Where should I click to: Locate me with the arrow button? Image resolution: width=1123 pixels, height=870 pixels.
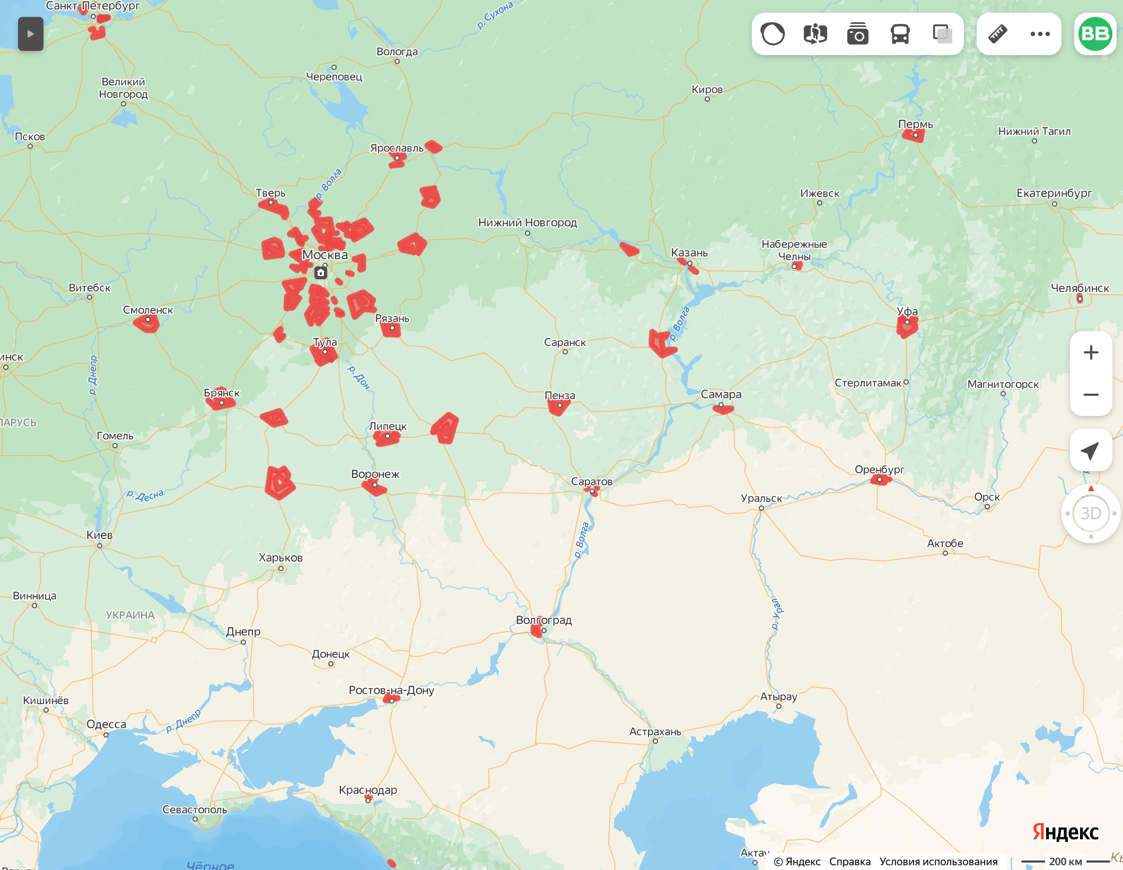click(1091, 450)
